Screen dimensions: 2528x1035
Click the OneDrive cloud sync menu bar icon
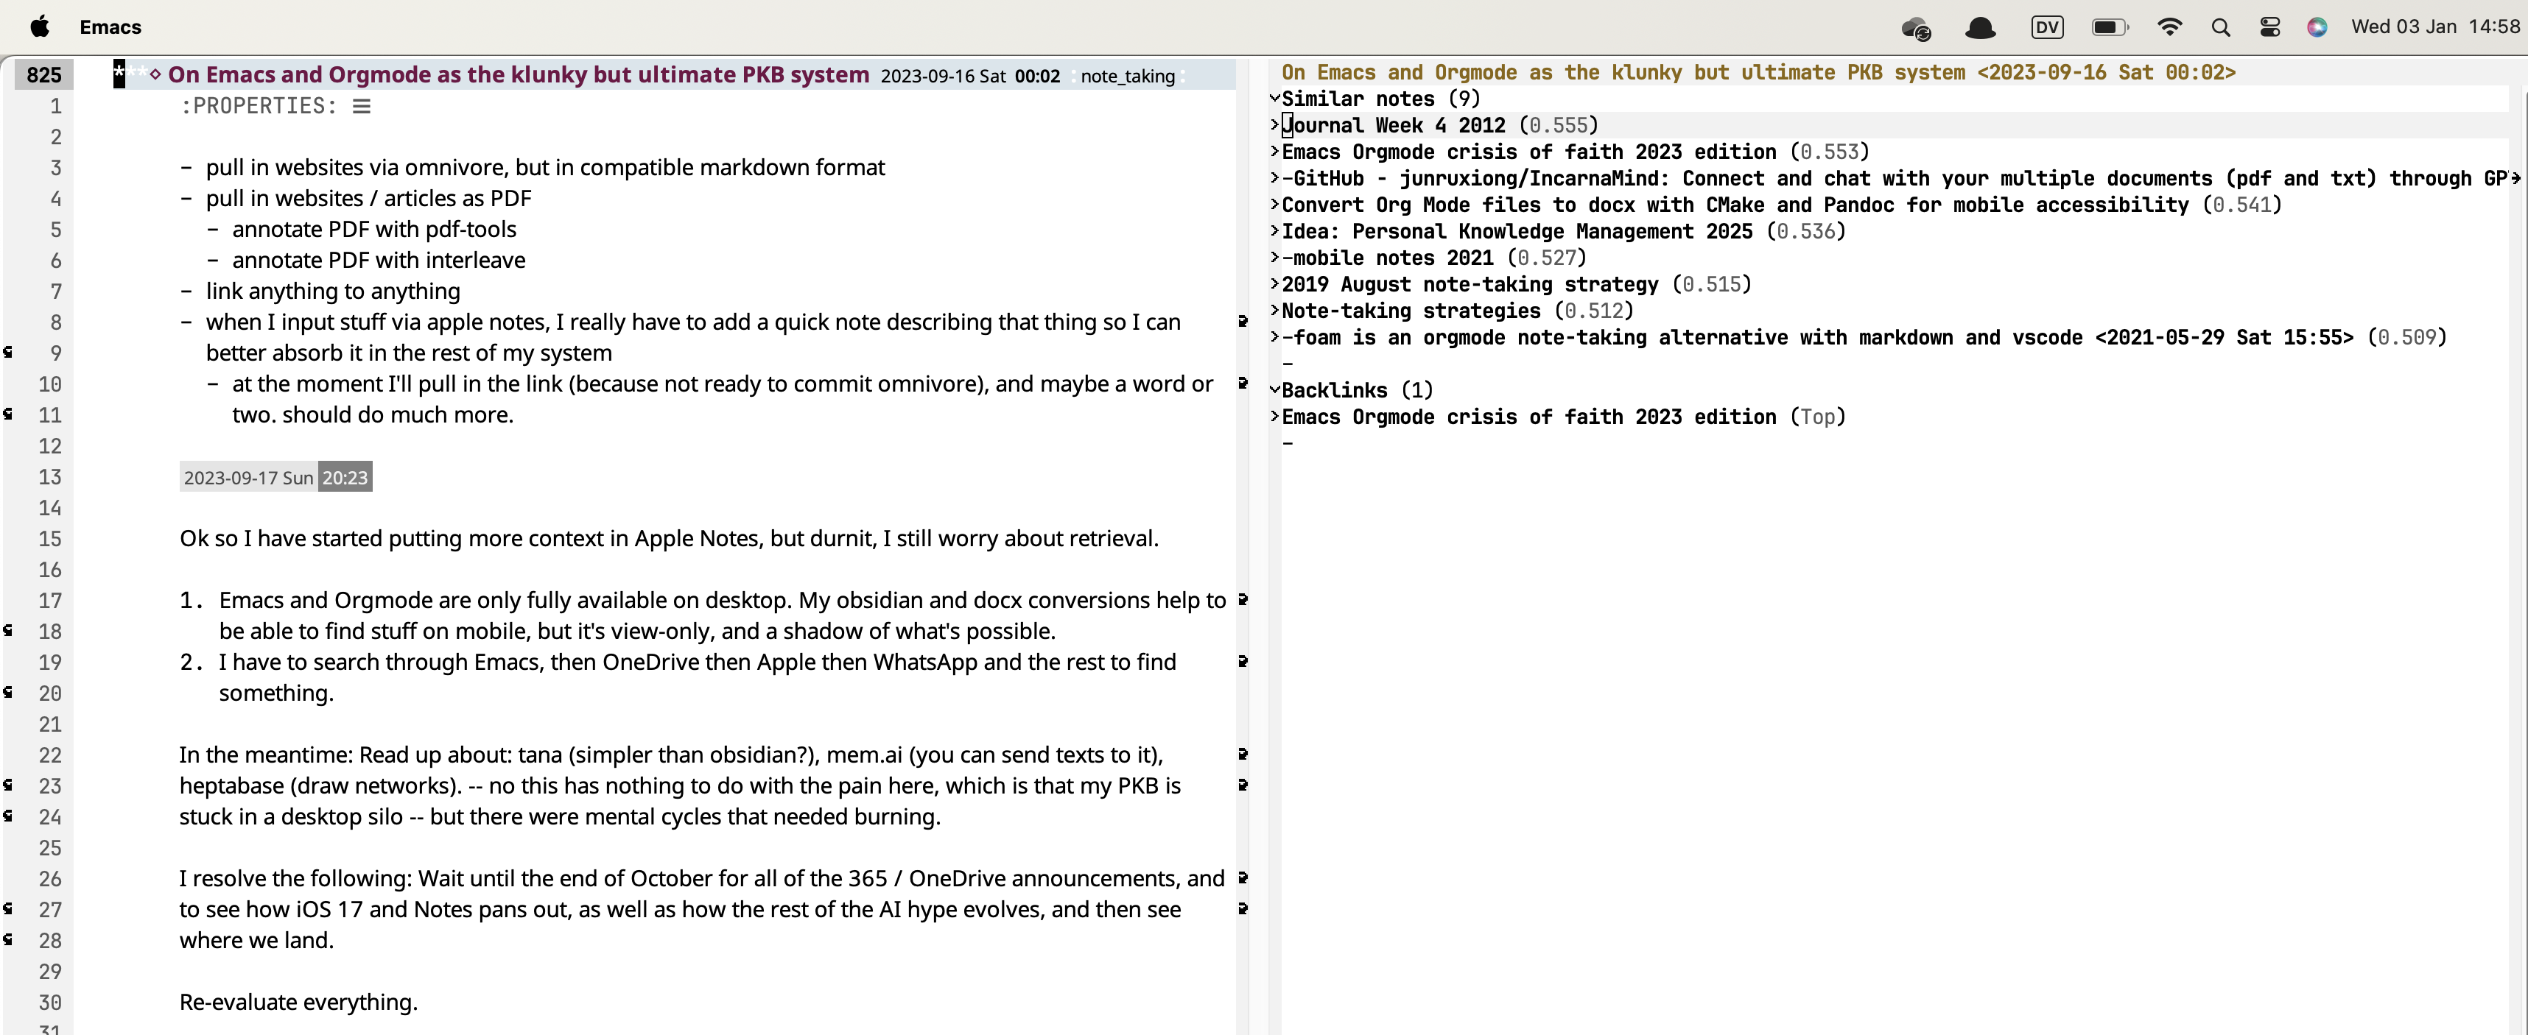(1914, 29)
